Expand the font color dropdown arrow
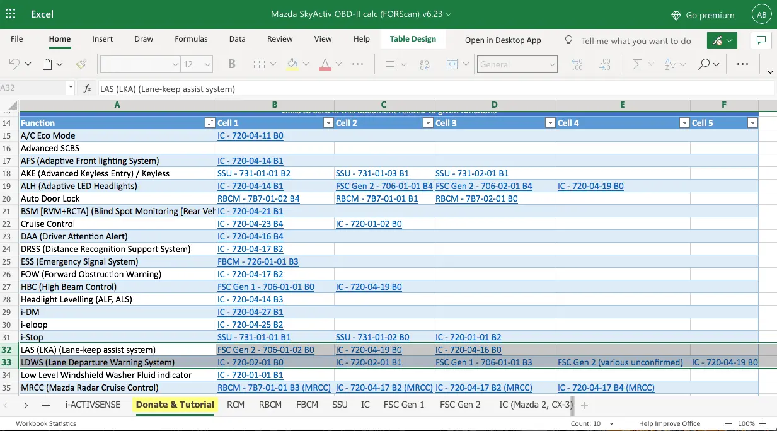 (338, 64)
